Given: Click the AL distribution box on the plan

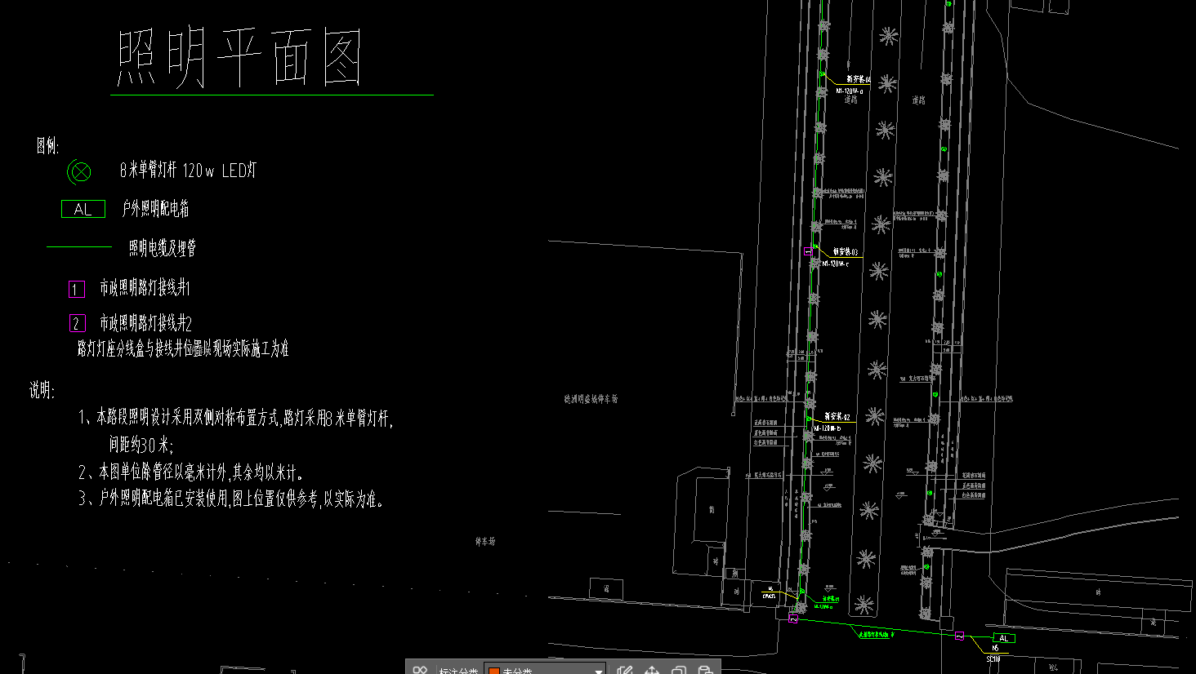Looking at the screenshot, I should pyautogui.click(x=1003, y=638).
